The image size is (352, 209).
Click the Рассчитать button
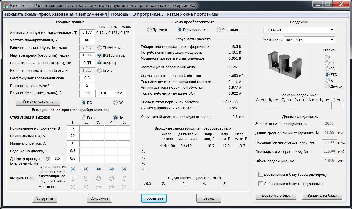point(154,198)
